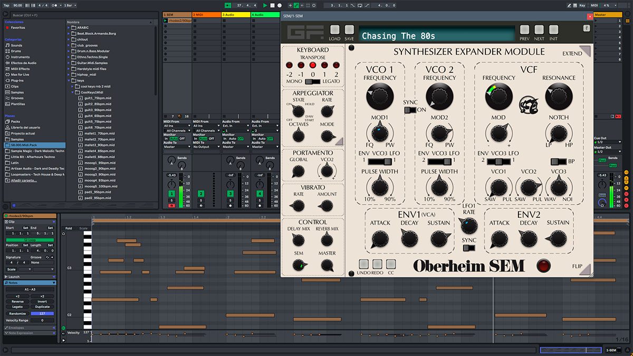
Task: Click the INIT preset button
Action: click(553, 30)
